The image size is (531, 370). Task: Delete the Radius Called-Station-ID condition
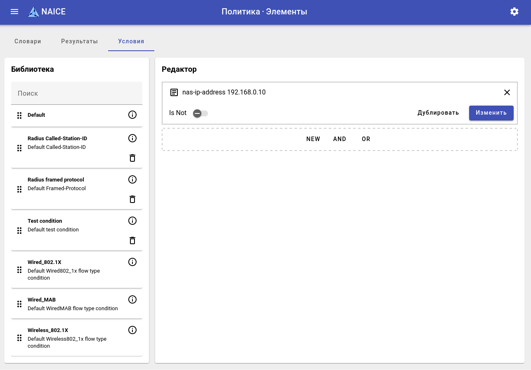coord(132,158)
